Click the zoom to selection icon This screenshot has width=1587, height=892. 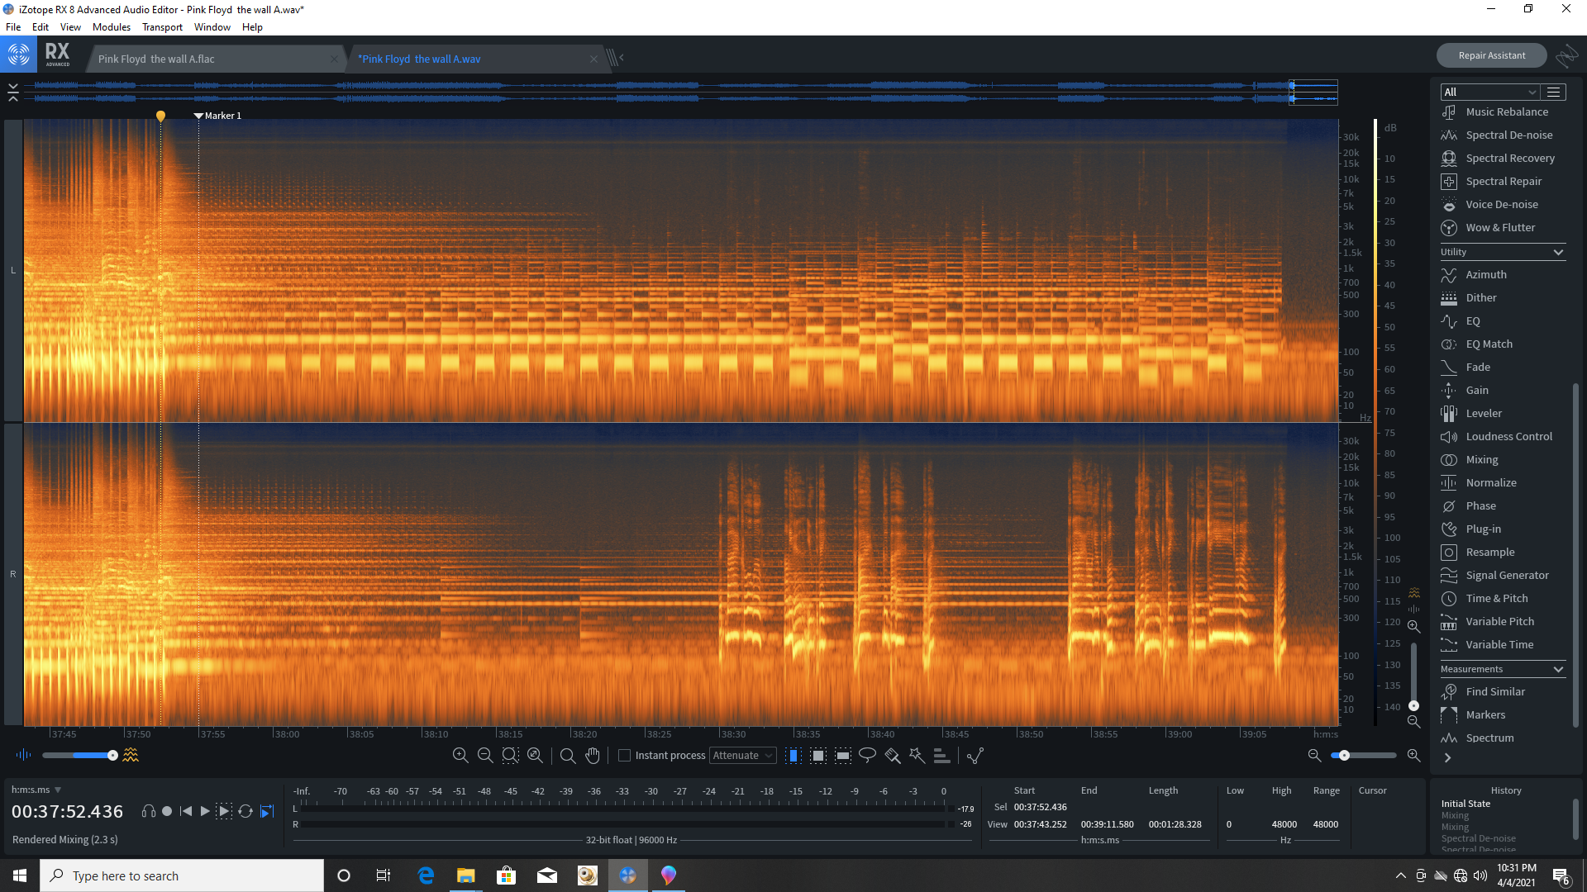(x=510, y=755)
